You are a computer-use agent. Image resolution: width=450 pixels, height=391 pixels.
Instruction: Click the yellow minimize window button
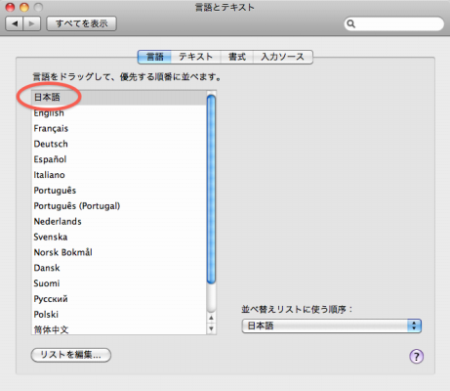[24, 7]
